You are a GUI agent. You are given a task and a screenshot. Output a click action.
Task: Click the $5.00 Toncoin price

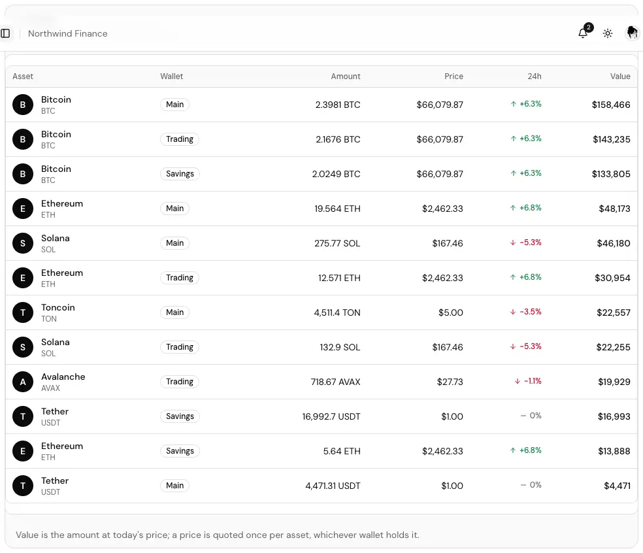pos(451,313)
